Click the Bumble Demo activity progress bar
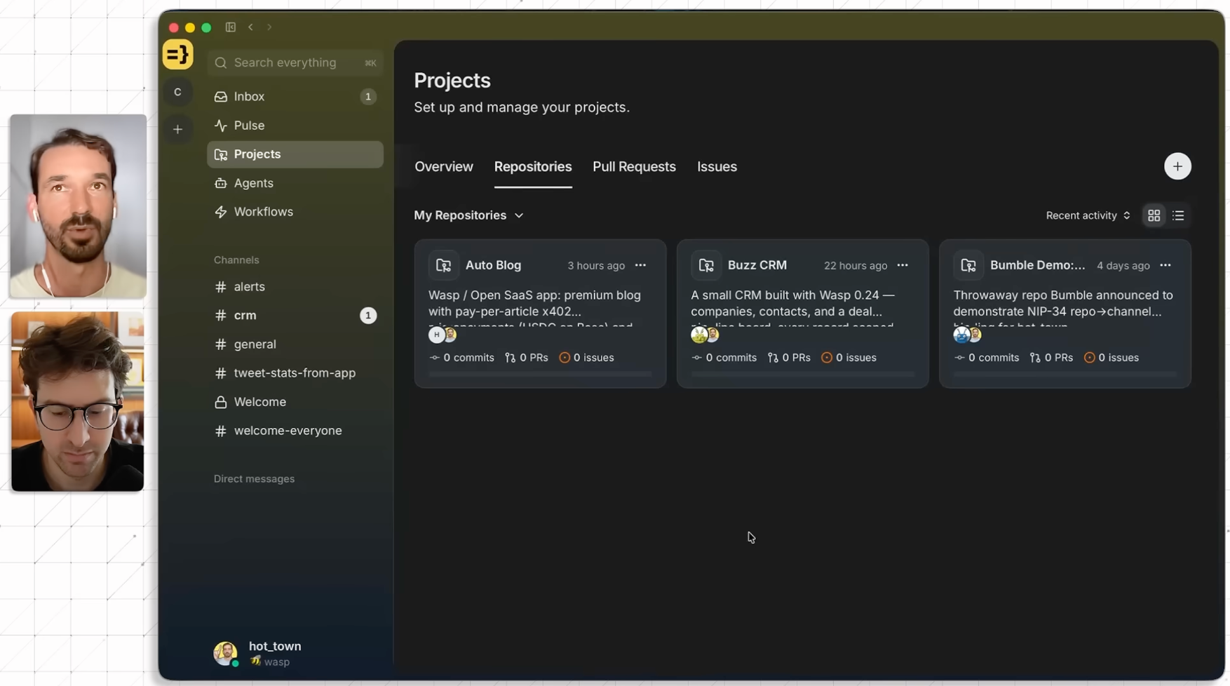The width and height of the screenshot is (1230, 686). click(x=1065, y=375)
